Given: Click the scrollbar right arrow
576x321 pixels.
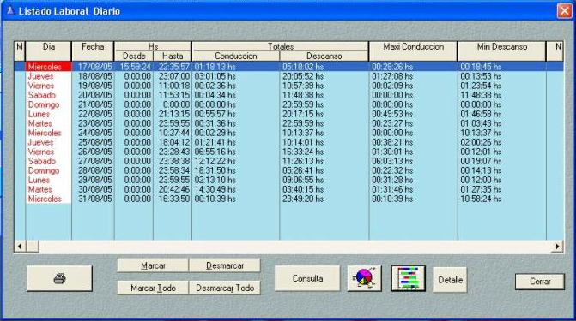Looking at the screenshot, I should 558,247.
